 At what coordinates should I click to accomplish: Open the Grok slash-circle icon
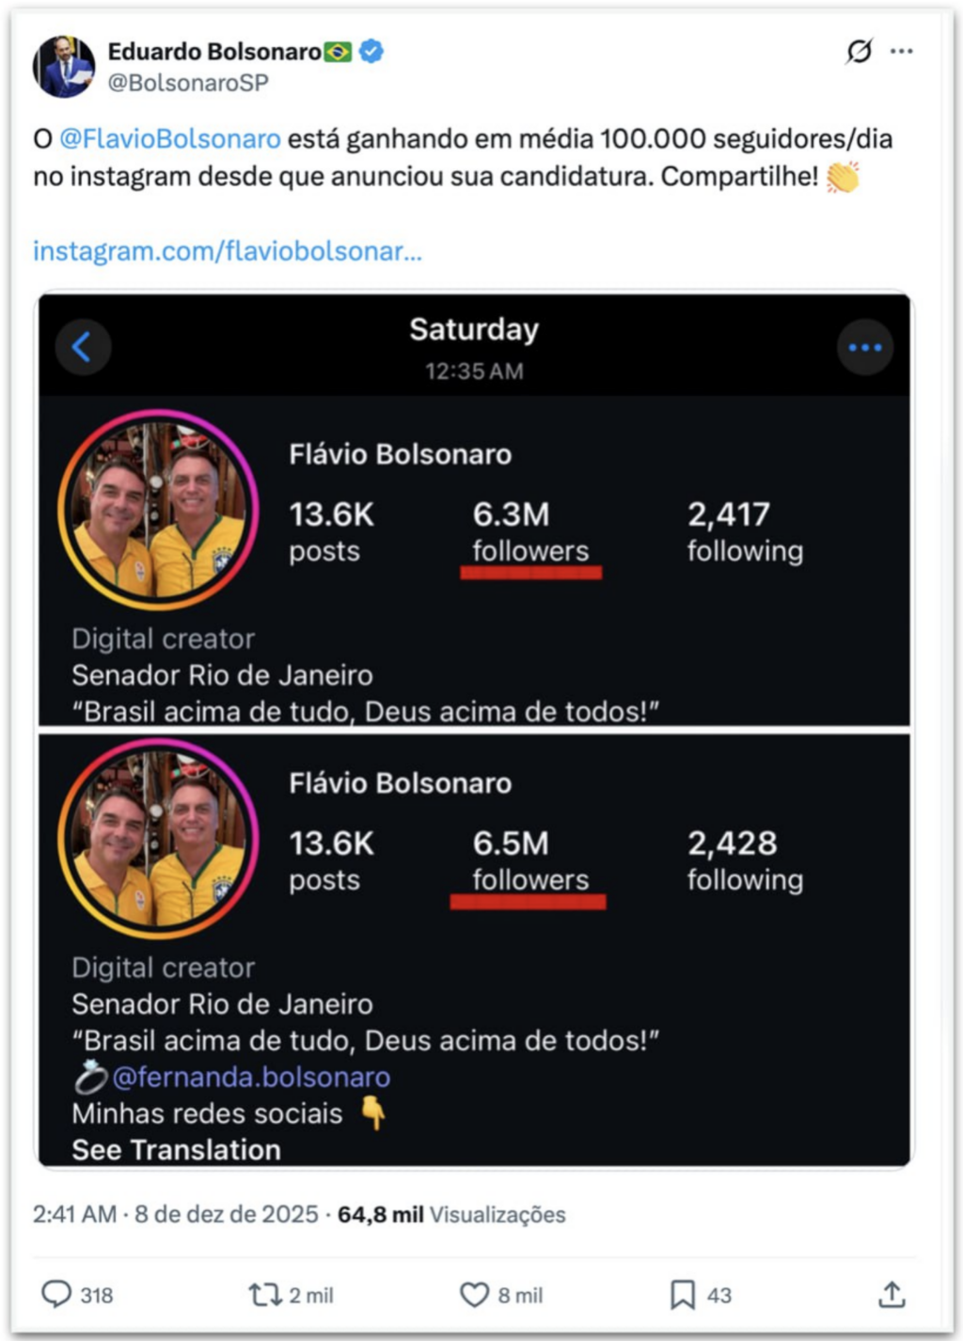(x=859, y=51)
